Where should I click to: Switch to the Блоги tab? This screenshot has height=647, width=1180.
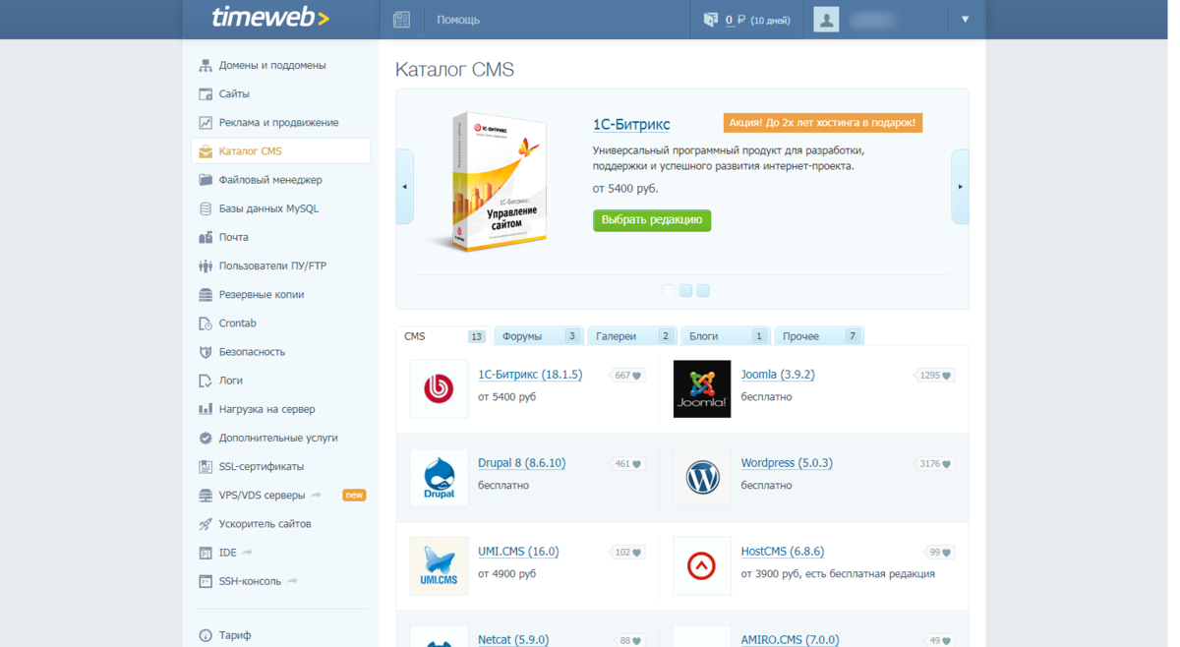(x=726, y=336)
